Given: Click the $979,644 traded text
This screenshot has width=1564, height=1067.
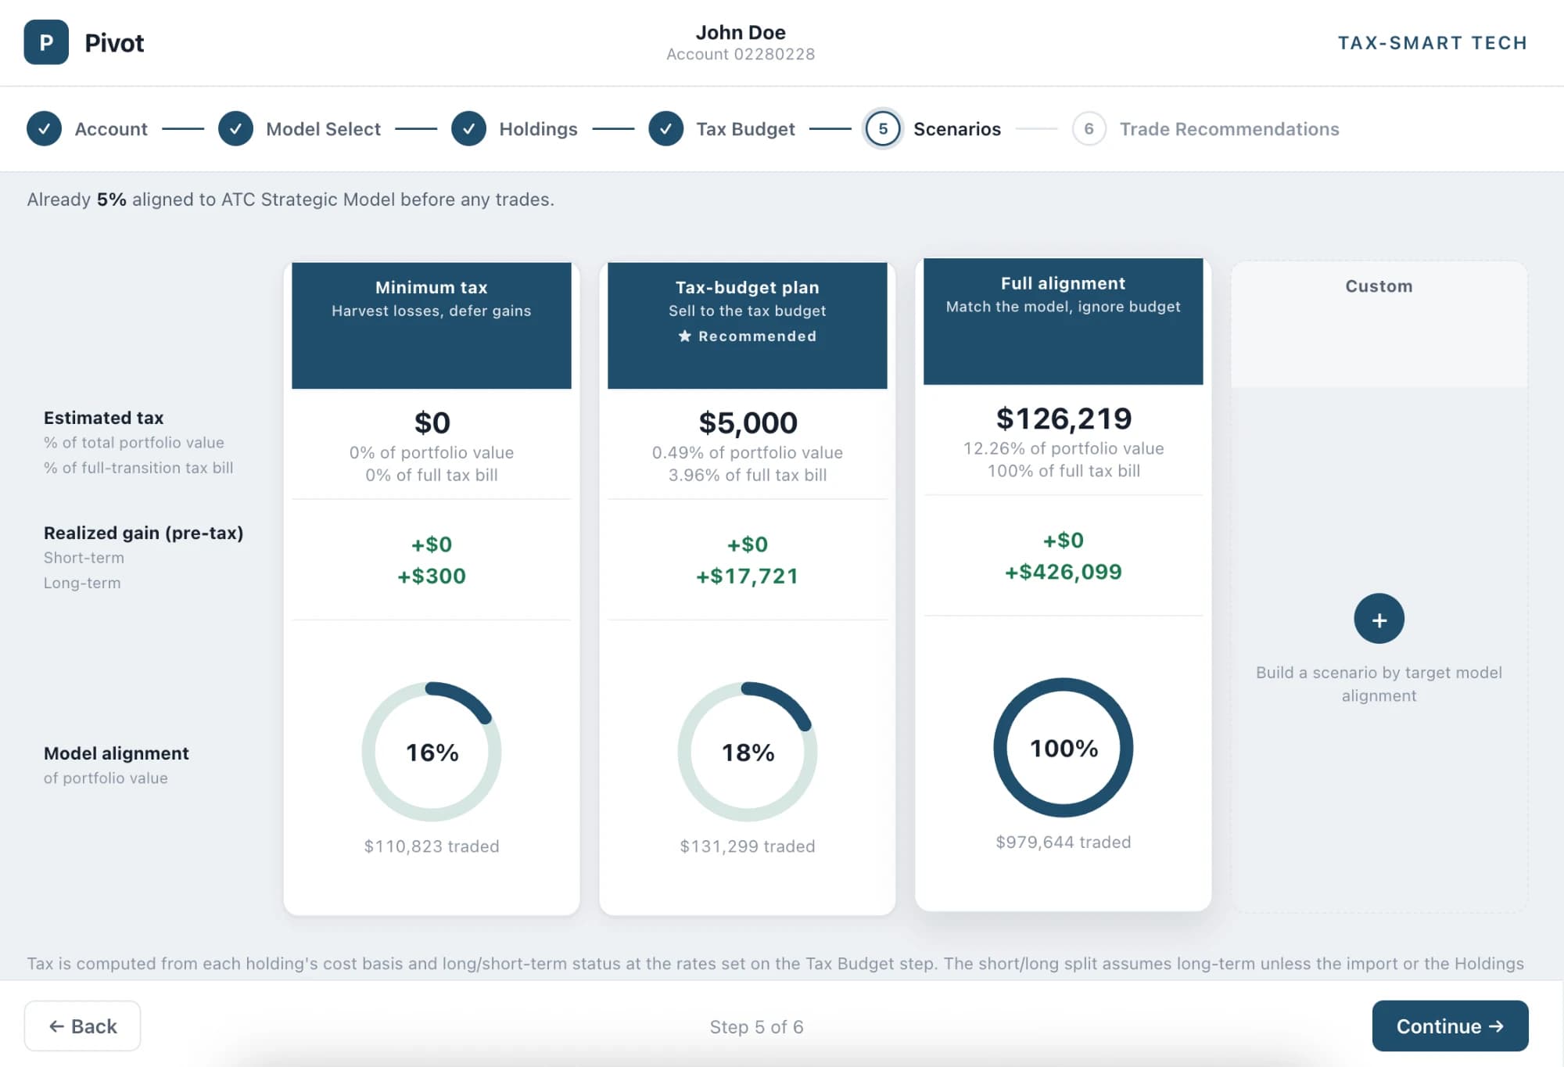Looking at the screenshot, I should tap(1064, 842).
